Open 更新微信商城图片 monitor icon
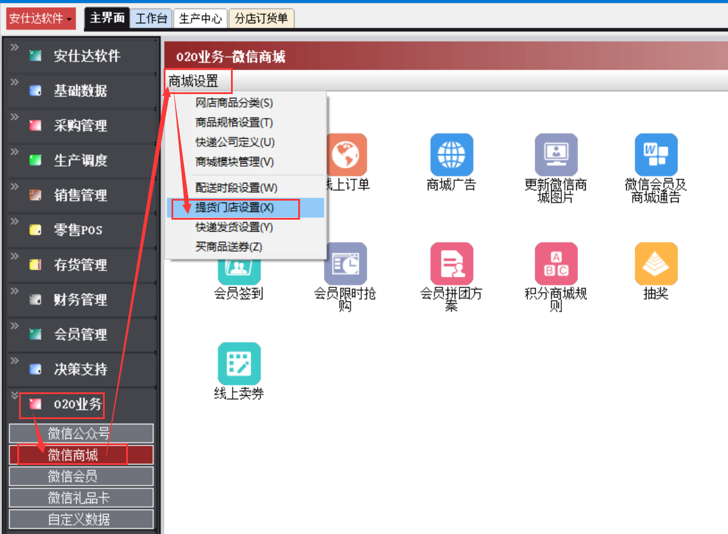This screenshot has height=534, width=728. coord(556,154)
